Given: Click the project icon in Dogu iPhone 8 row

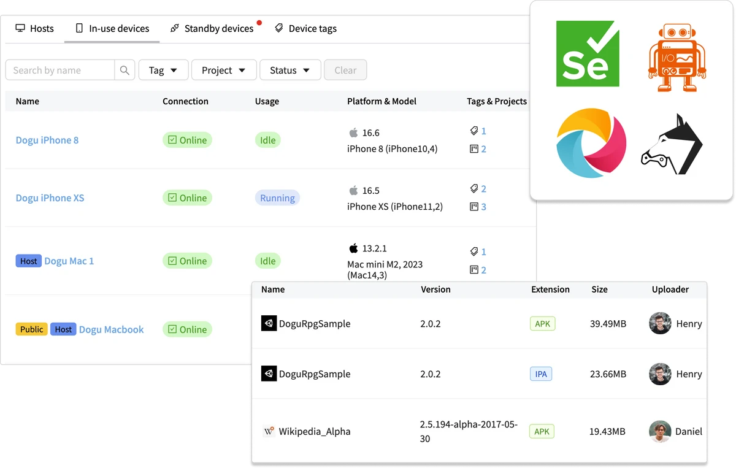Looking at the screenshot, I should tap(473, 148).
